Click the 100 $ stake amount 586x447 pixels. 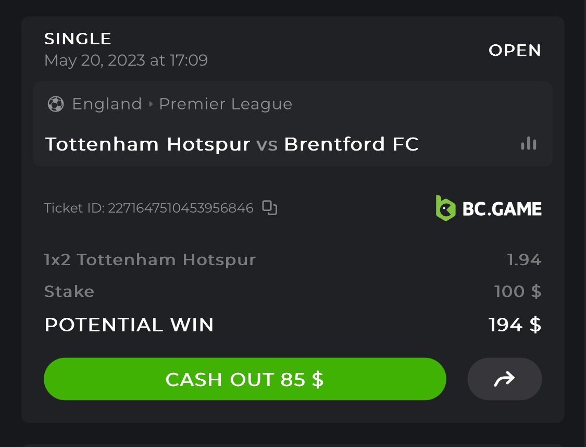518,291
